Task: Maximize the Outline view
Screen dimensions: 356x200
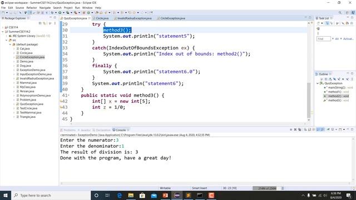Action: click(x=352, y=74)
